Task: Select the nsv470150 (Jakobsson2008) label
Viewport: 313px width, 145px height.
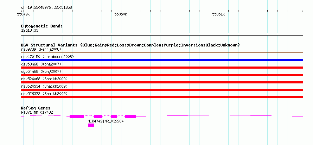Action: pyautogui.click(x=47, y=57)
